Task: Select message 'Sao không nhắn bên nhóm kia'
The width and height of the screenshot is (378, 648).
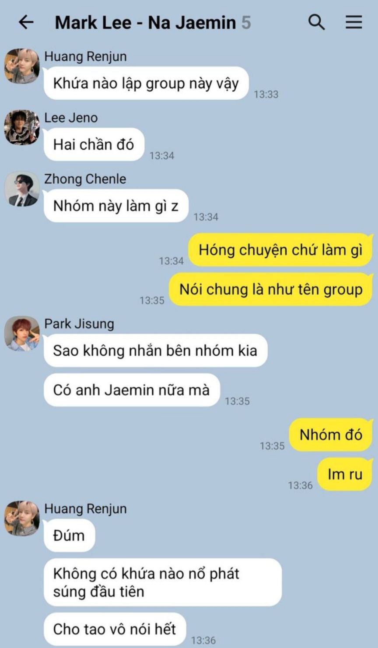Action: pyautogui.click(x=155, y=350)
